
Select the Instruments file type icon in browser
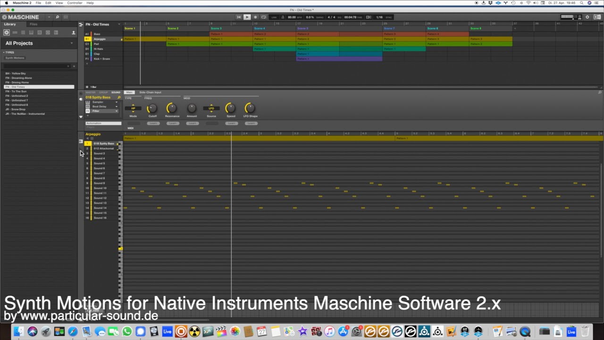(x=31, y=33)
